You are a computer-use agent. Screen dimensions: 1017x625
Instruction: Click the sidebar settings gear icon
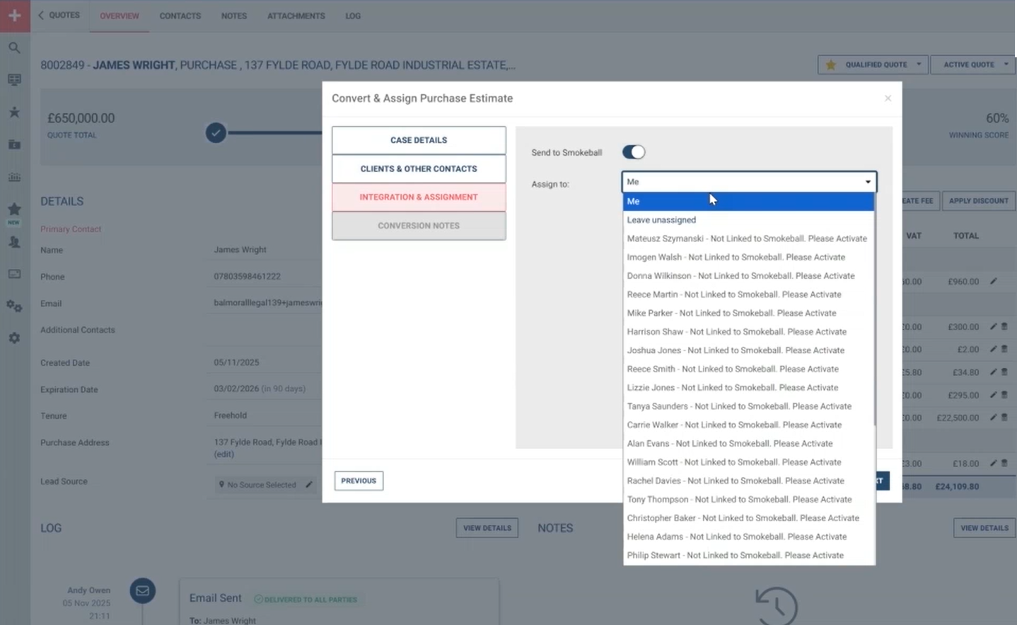(x=14, y=338)
